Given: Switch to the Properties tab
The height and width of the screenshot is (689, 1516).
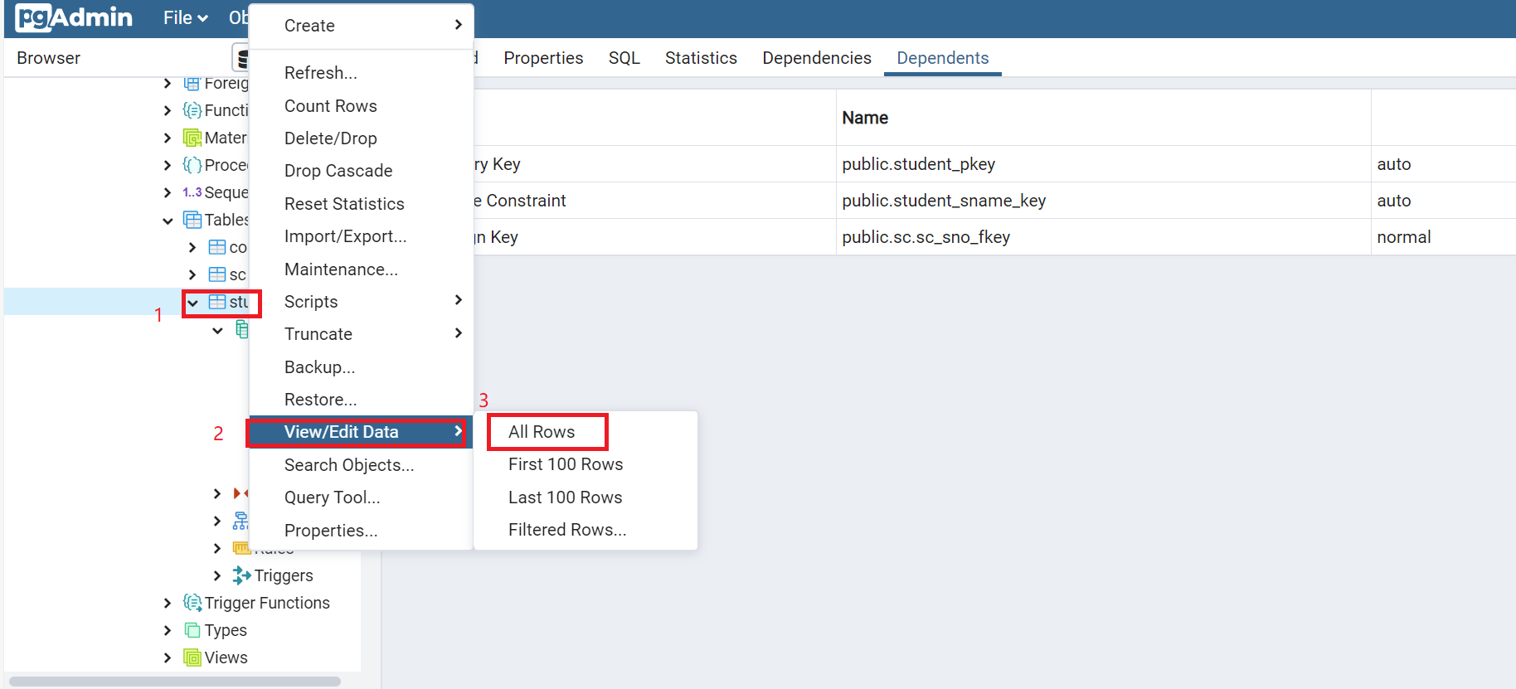Looking at the screenshot, I should [x=543, y=58].
